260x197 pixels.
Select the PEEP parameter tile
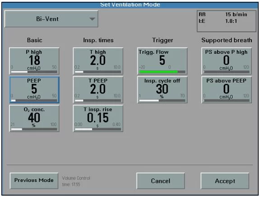point(34,90)
